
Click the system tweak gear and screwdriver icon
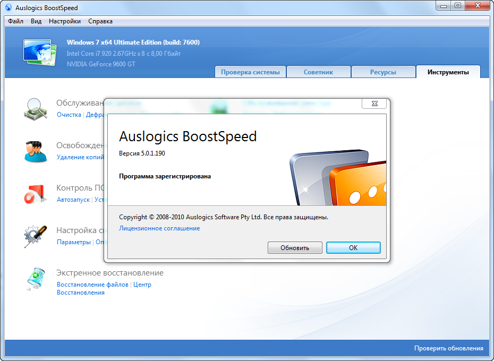point(35,236)
